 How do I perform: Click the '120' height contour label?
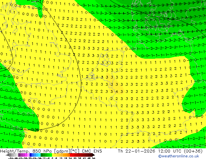pos(35,130)
